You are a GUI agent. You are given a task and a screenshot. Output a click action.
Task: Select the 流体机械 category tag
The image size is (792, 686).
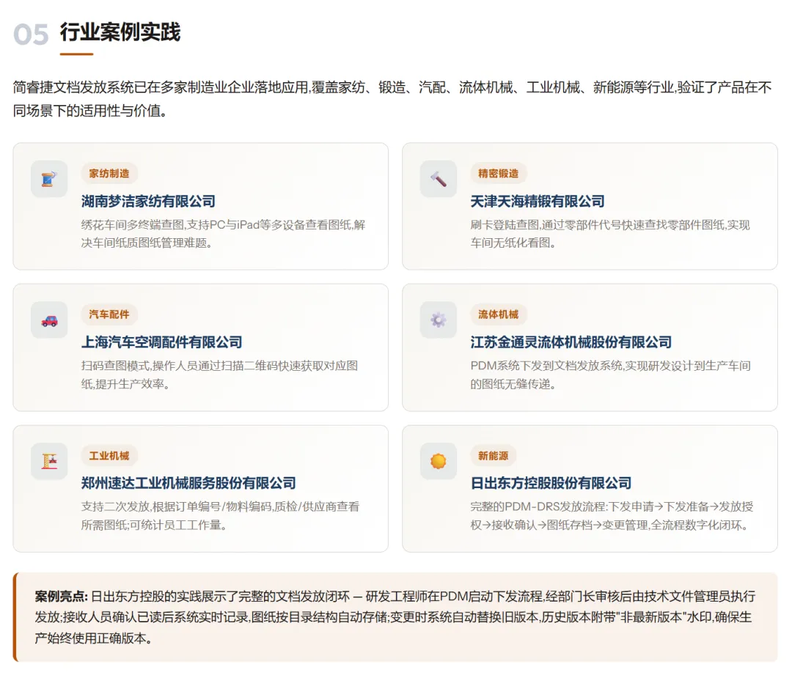tap(499, 314)
